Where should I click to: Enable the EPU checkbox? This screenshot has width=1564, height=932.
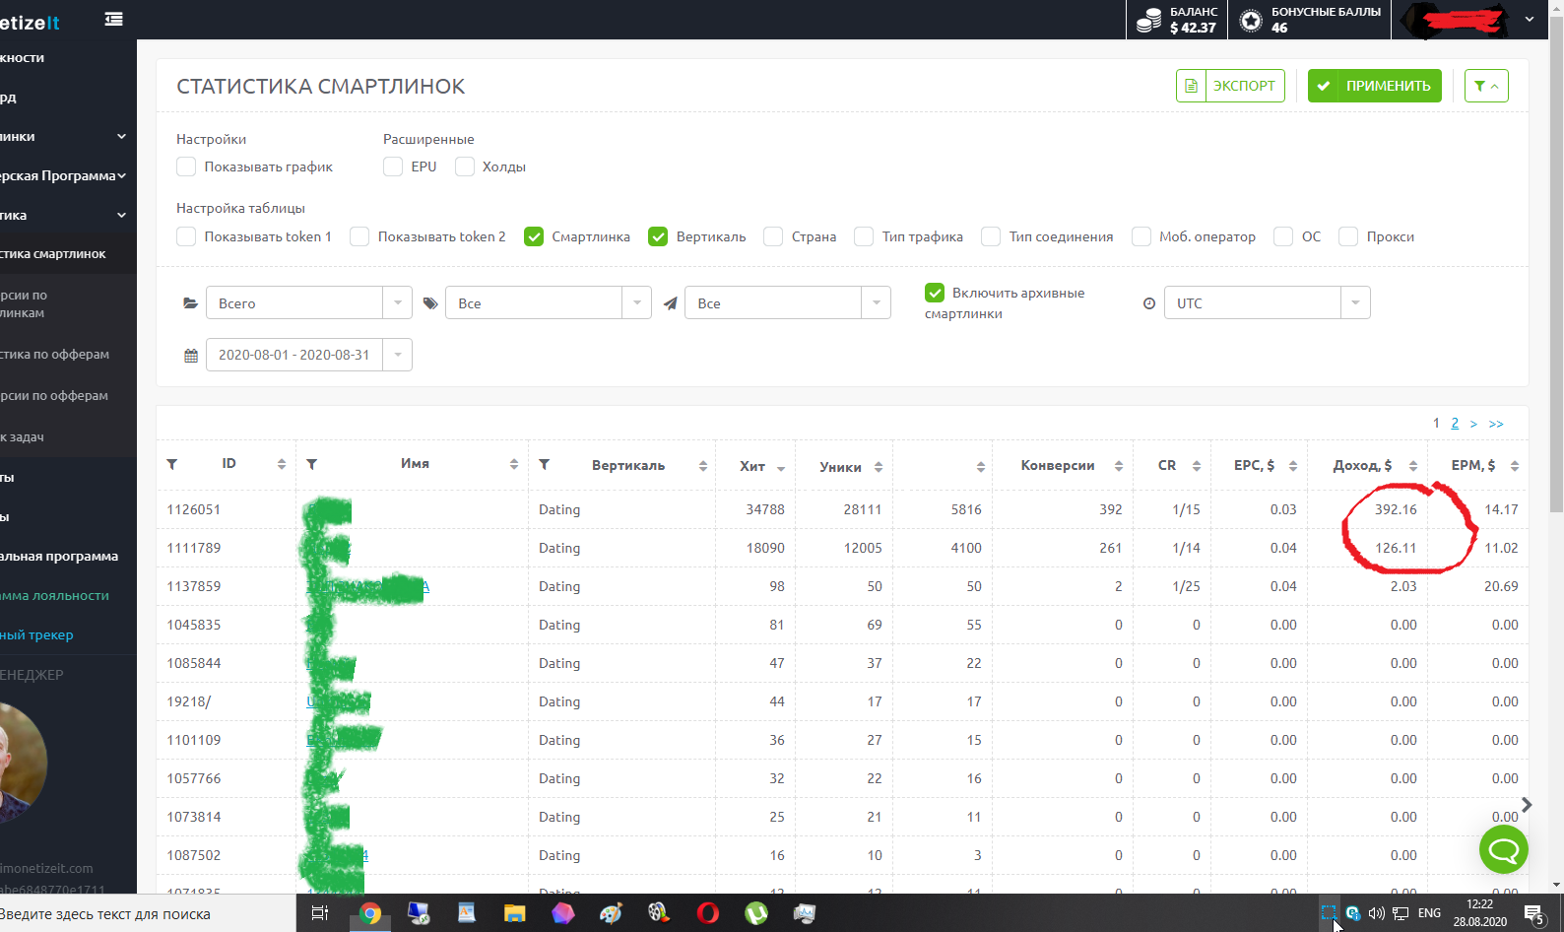pos(393,166)
